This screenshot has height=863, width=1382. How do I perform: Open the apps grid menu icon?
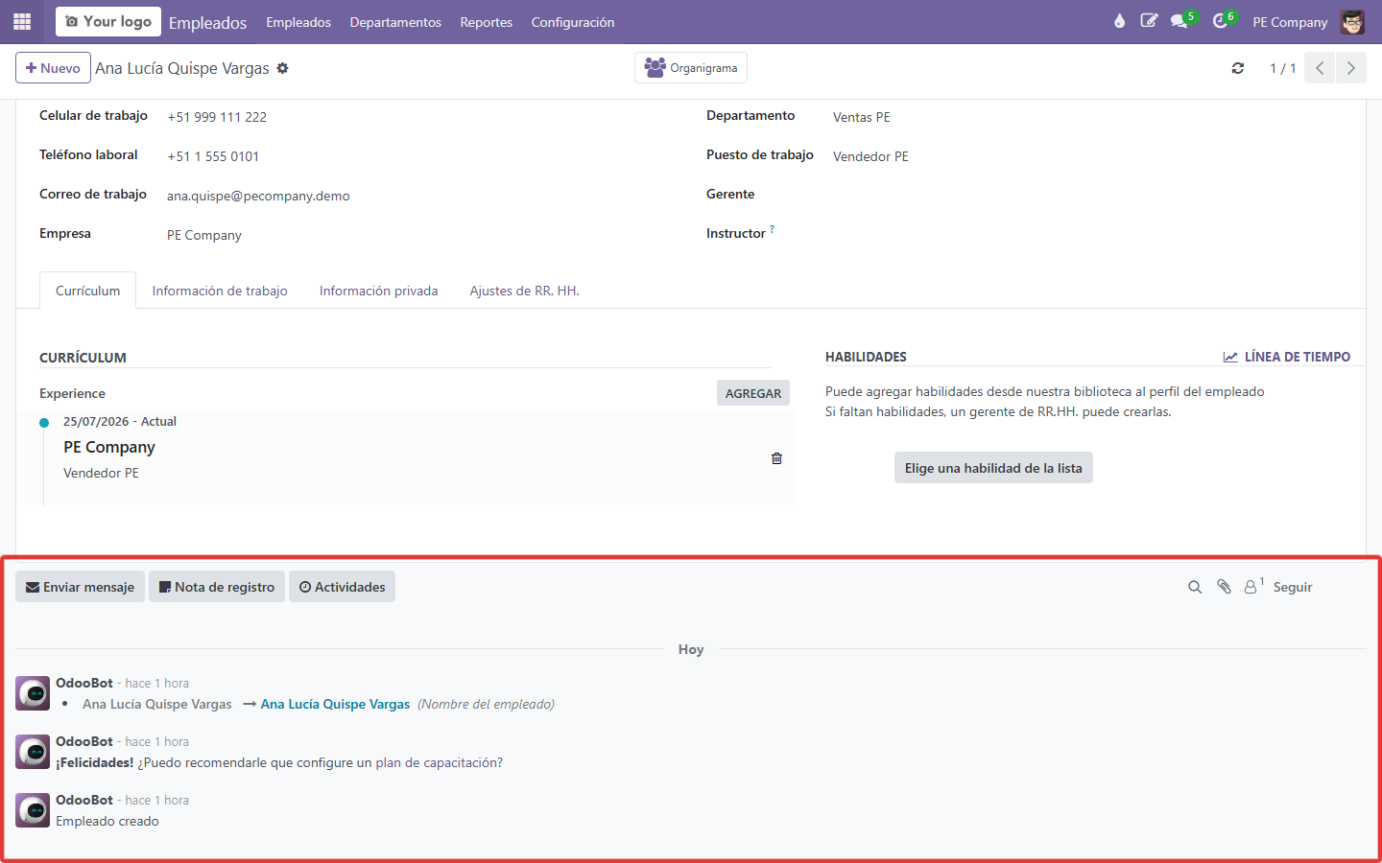tap(22, 21)
